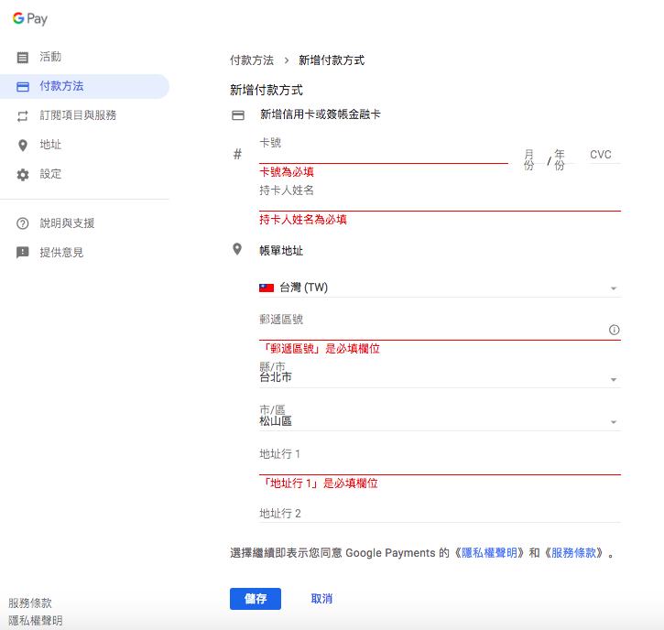Select 付款方法 in the sidebar
The image size is (664, 630).
tap(84, 86)
